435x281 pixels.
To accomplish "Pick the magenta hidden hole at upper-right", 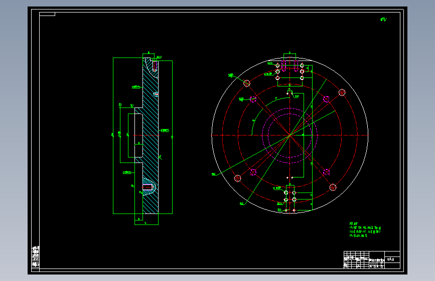I will pos(326,98).
